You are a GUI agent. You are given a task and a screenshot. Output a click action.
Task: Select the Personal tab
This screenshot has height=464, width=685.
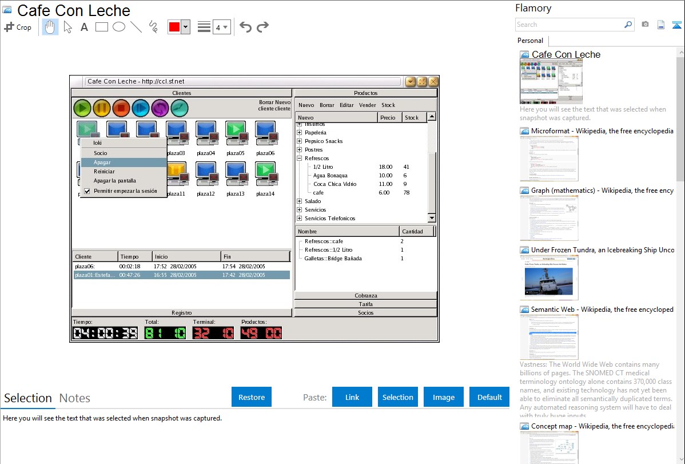pyautogui.click(x=530, y=41)
